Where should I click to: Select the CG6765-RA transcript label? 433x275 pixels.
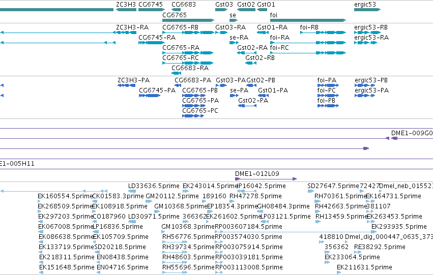point(181,48)
